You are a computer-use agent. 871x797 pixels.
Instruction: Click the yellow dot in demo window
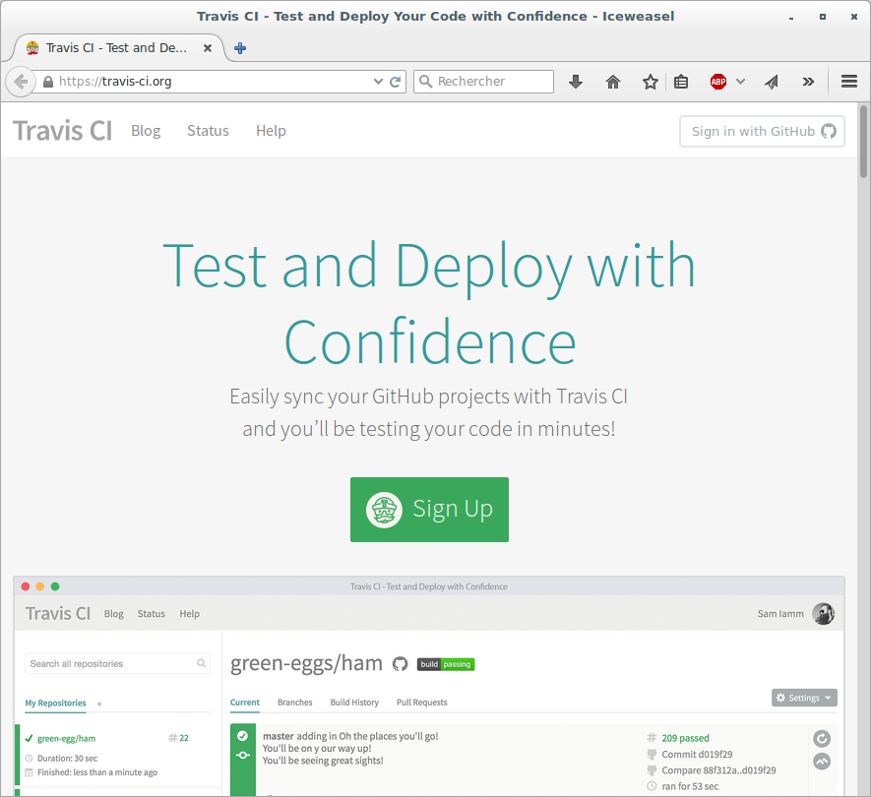click(40, 586)
